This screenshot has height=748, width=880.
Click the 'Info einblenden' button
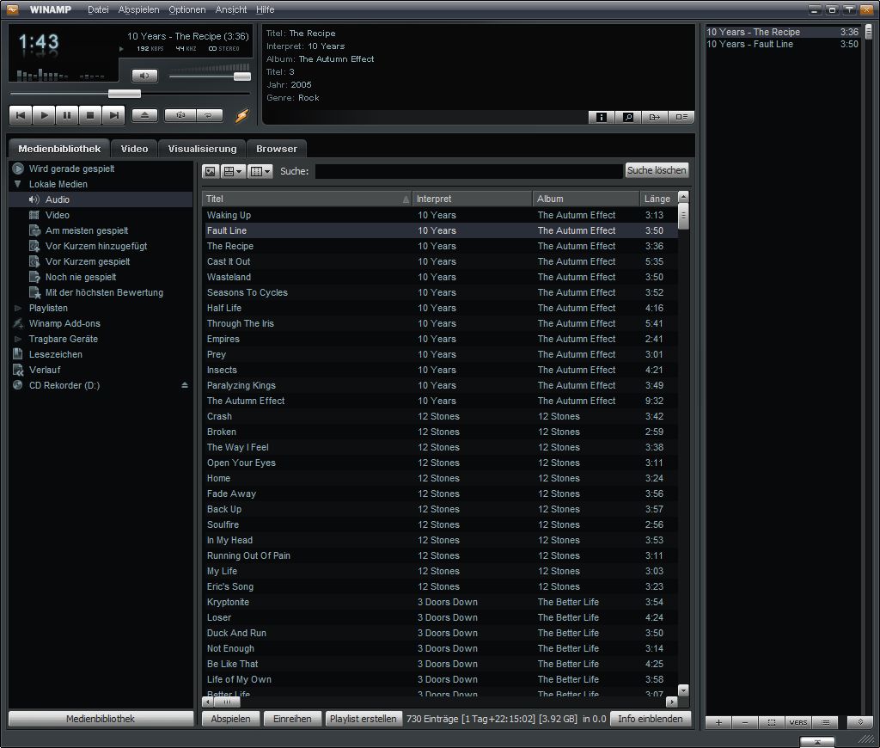pos(651,719)
